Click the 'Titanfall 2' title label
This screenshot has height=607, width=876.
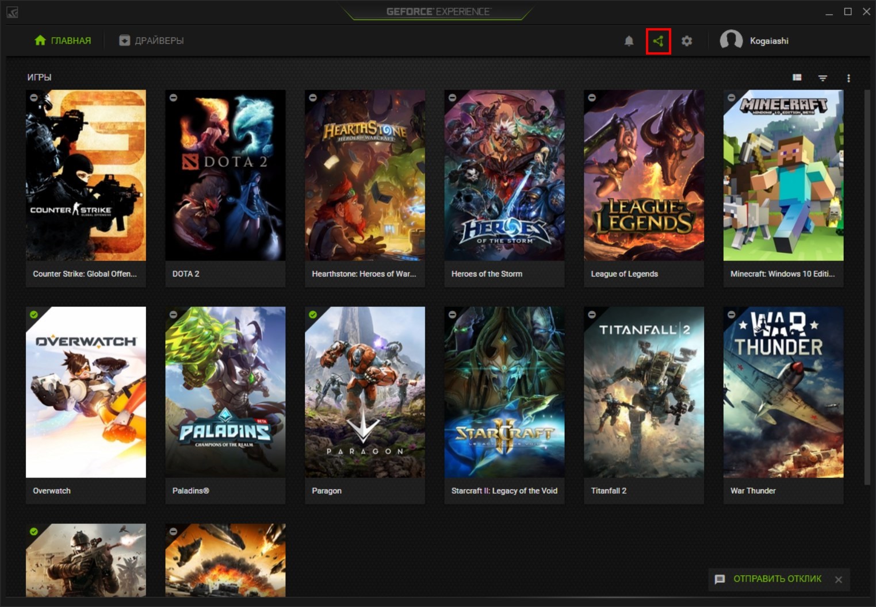(609, 491)
